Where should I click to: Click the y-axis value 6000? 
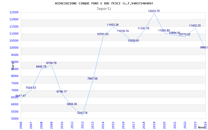click(15, 105)
